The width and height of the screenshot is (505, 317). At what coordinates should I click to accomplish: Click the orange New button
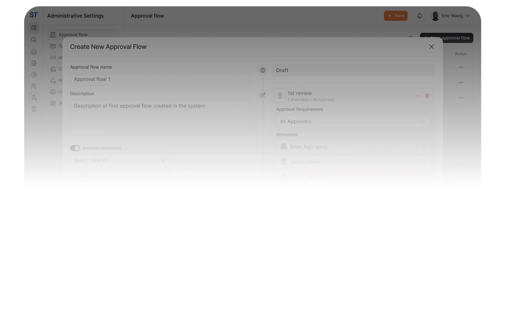click(x=395, y=16)
